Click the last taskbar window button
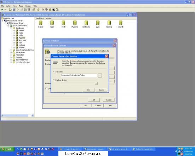 [x=143, y=149]
